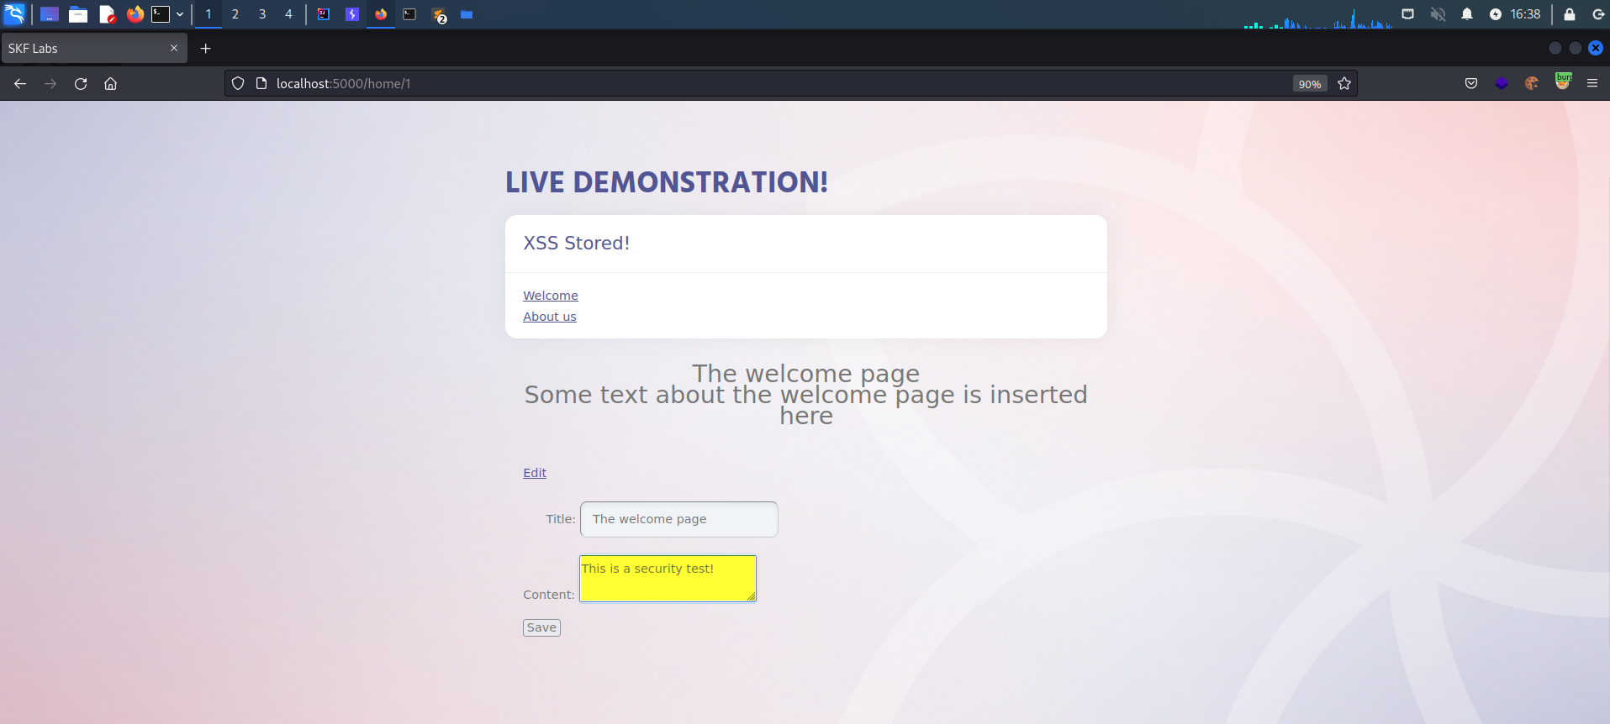Focus the blue folder window in taskbar
1610x724 pixels.
pyautogui.click(x=467, y=14)
